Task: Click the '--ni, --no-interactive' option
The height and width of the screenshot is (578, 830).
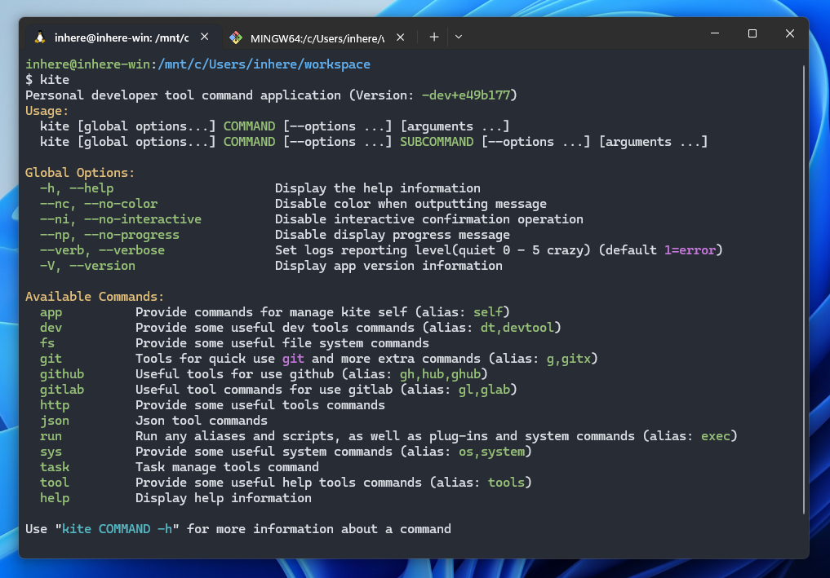Action: click(121, 219)
